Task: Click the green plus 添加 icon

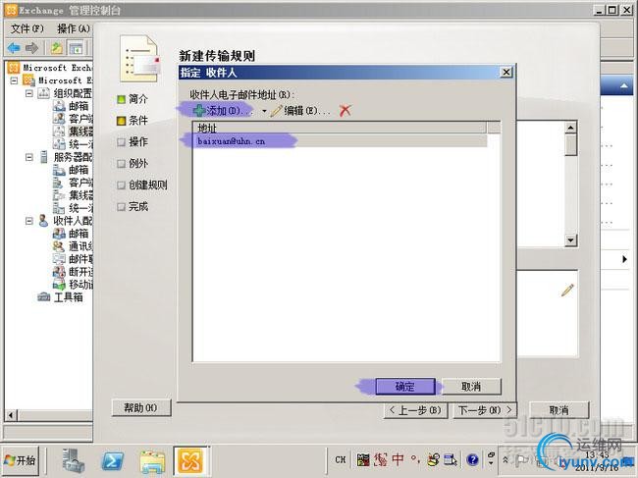Action: coord(199,110)
